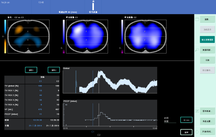Image resolution: width=216 pixels, height=137 pixels.
Task: Click the C1 label below the time axis
Action: (93, 132)
